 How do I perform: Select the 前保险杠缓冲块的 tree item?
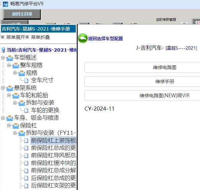(x=53, y=163)
